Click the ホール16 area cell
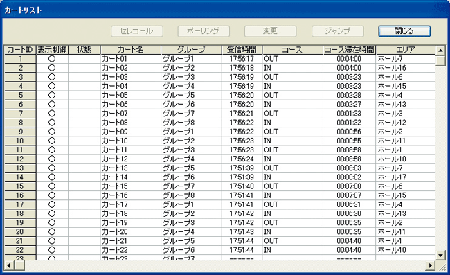 pos(406,68)
